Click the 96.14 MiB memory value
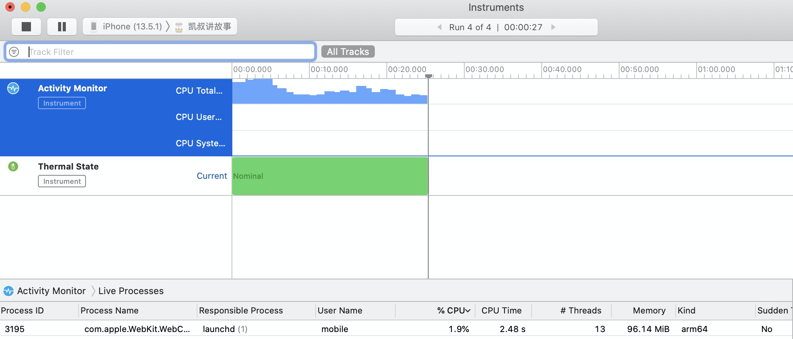793x339 pixels. (x=648, y=329)
